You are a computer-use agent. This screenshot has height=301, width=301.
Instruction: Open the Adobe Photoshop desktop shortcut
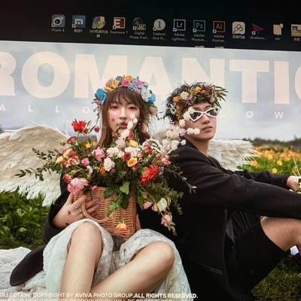[199, 26]
